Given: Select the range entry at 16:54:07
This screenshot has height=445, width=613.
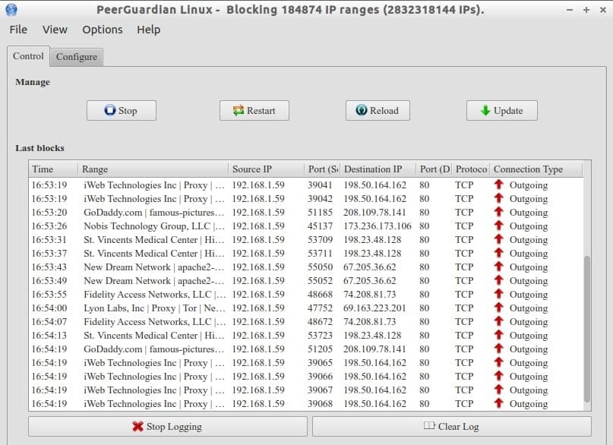Looking at the screenshot, I should coord(154,322).
